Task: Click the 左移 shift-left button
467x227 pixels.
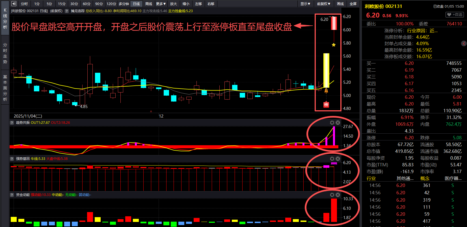Action: pos(198,4)
